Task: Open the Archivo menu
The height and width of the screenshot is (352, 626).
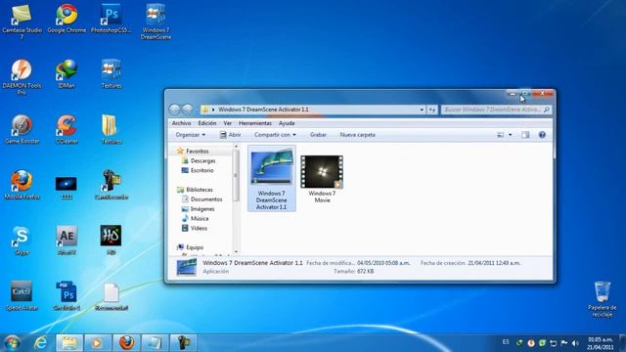Action: (x=181, y=123)
